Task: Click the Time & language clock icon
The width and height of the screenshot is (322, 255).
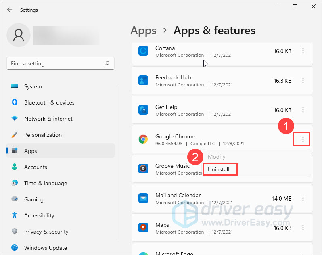Action: pos(15,183)
